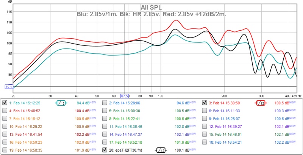Click the '439 Hz' axis end label
This screenshot has width=303, height=155.
[297, 96]
